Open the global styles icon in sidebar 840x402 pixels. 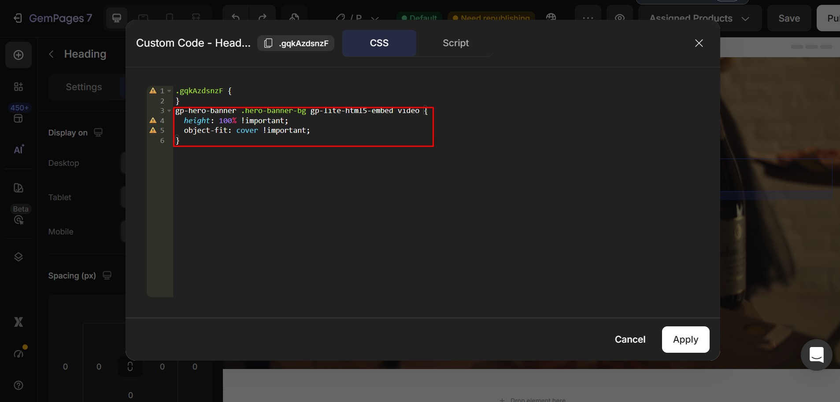point(19,188)
